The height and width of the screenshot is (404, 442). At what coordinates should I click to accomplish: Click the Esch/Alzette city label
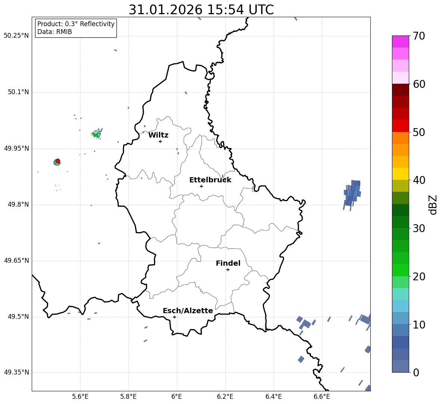tap(188, 311)
